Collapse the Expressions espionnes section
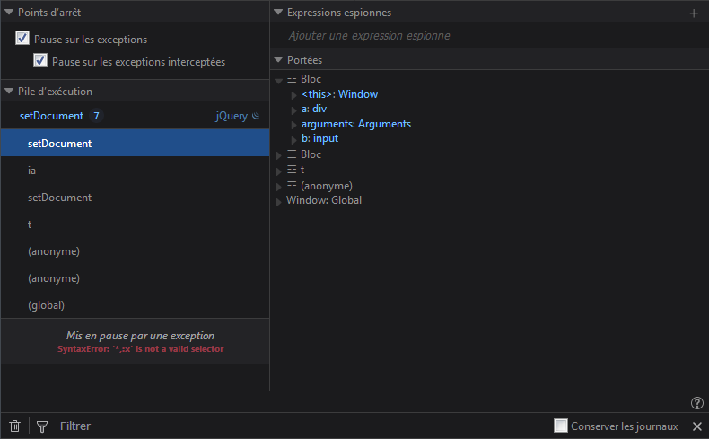Screen dimensions: 709x439 click(278, 13)
